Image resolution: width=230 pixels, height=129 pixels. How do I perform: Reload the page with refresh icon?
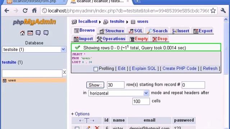25,10
